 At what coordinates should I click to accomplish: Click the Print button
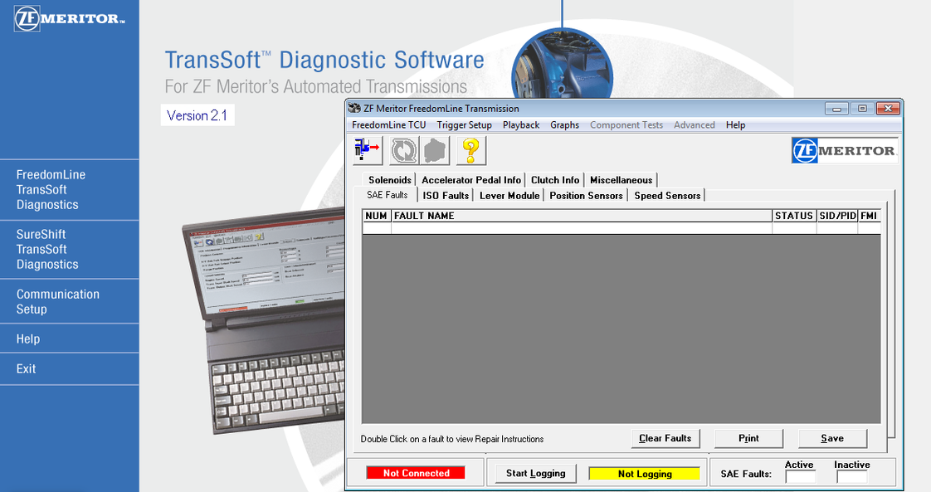click(x=748, y=438)
